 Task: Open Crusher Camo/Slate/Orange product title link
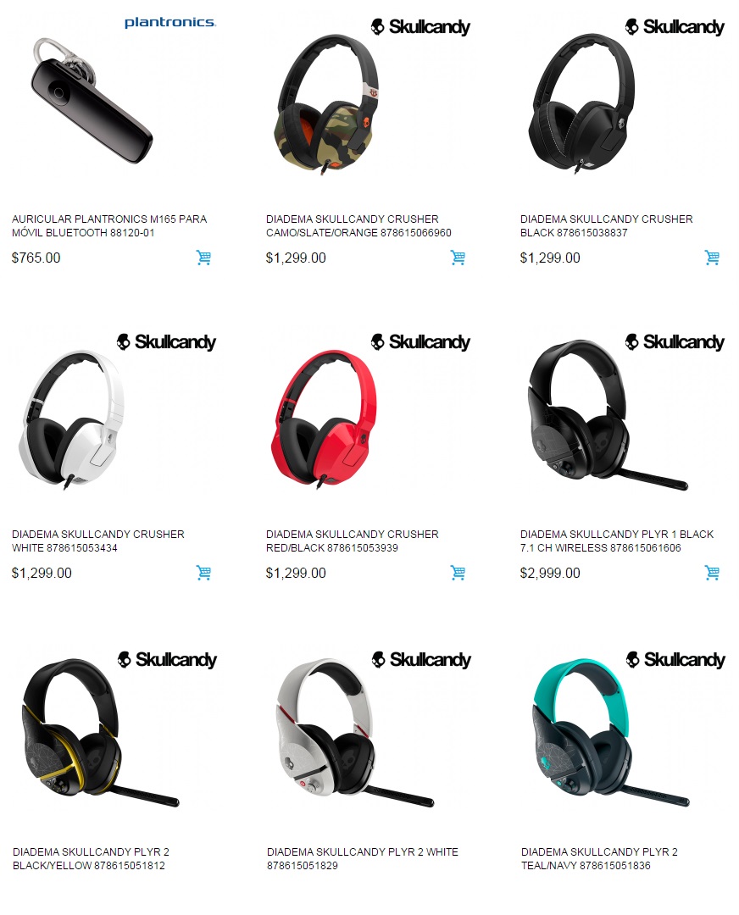point(358,226)
